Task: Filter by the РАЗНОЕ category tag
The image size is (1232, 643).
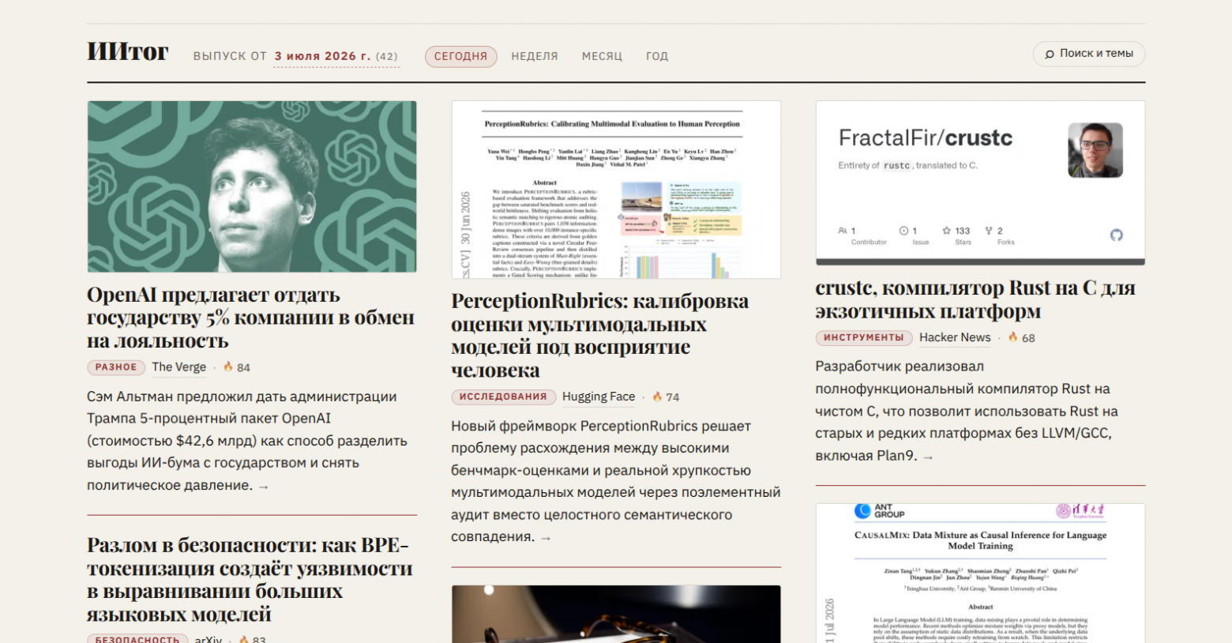Action: point(116,367)
